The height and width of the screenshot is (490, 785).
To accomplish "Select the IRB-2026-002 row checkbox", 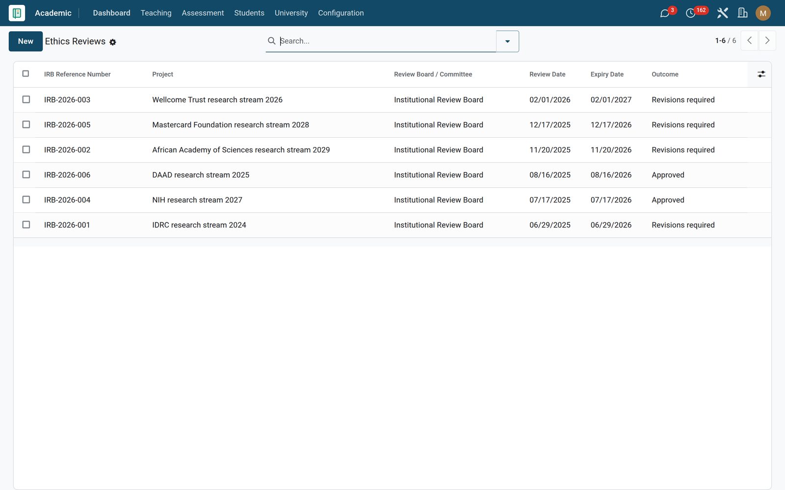I will click(x=26, y=149).
